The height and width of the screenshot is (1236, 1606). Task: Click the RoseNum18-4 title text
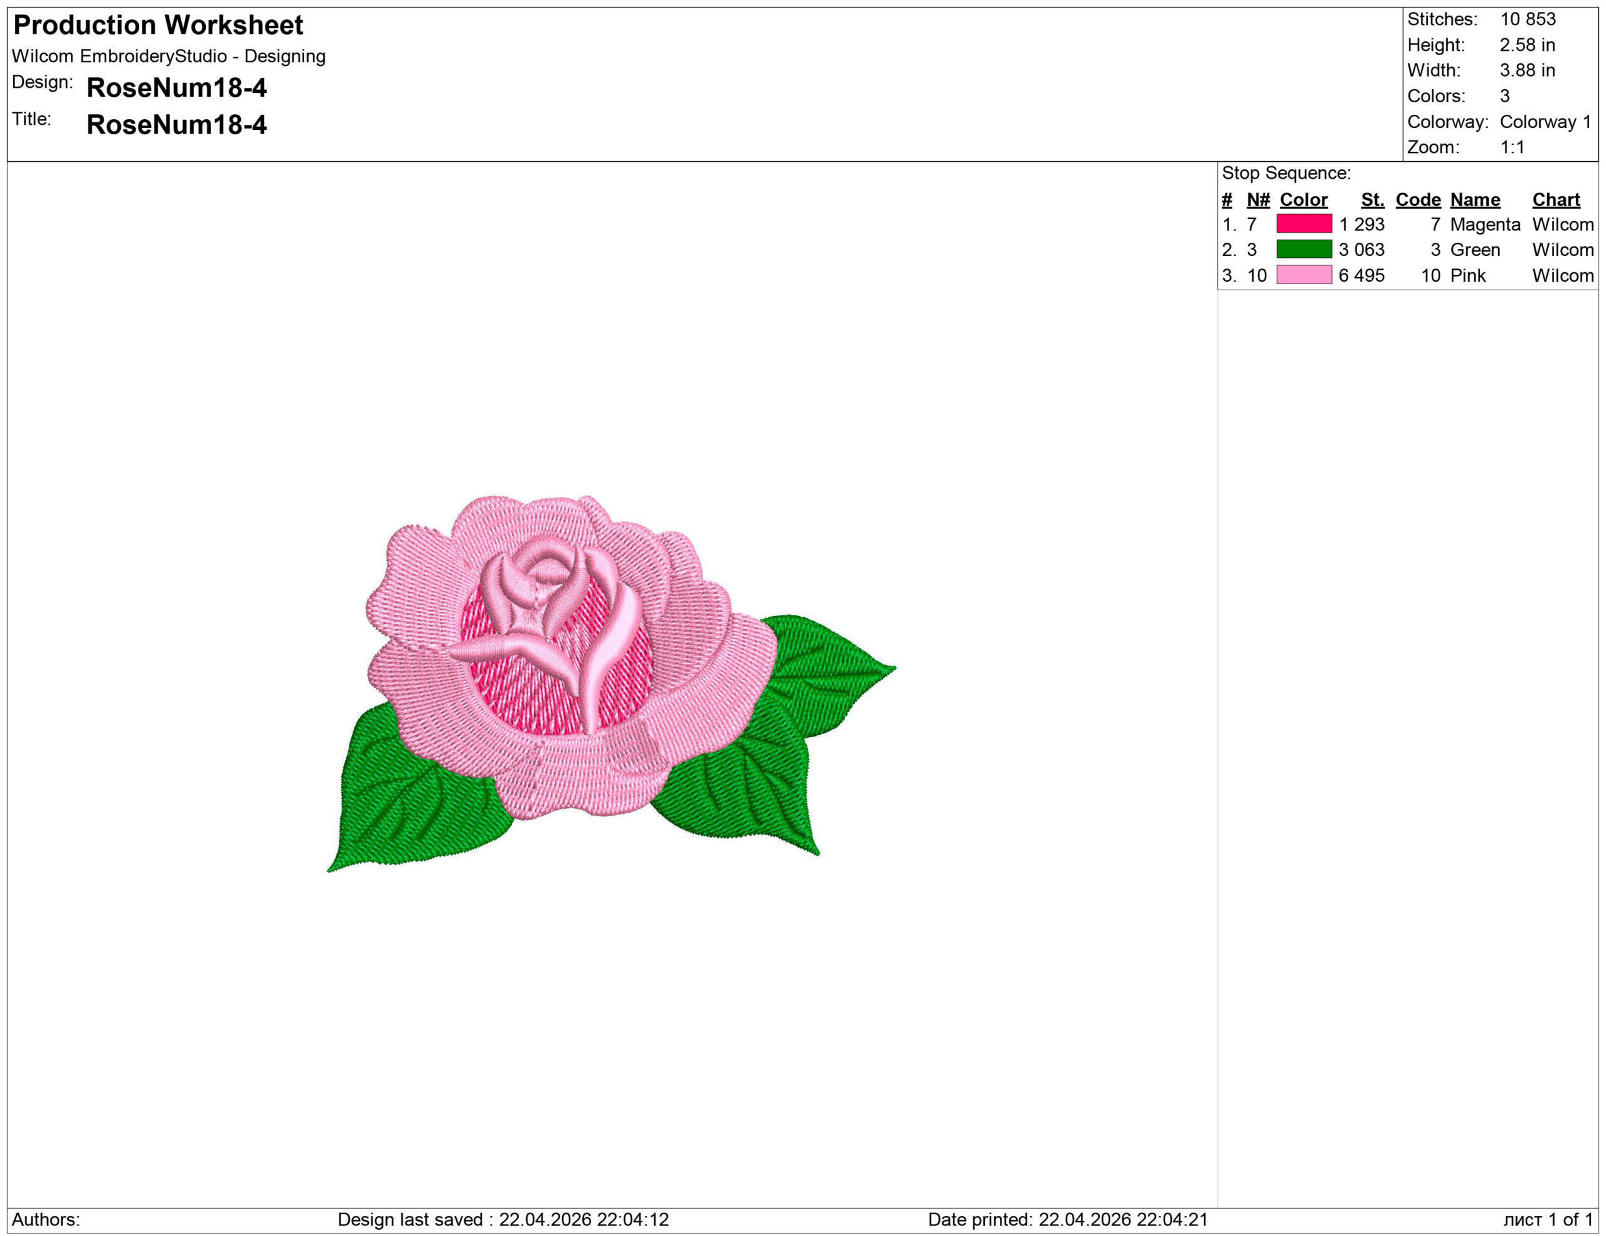(x=176, y=125)
